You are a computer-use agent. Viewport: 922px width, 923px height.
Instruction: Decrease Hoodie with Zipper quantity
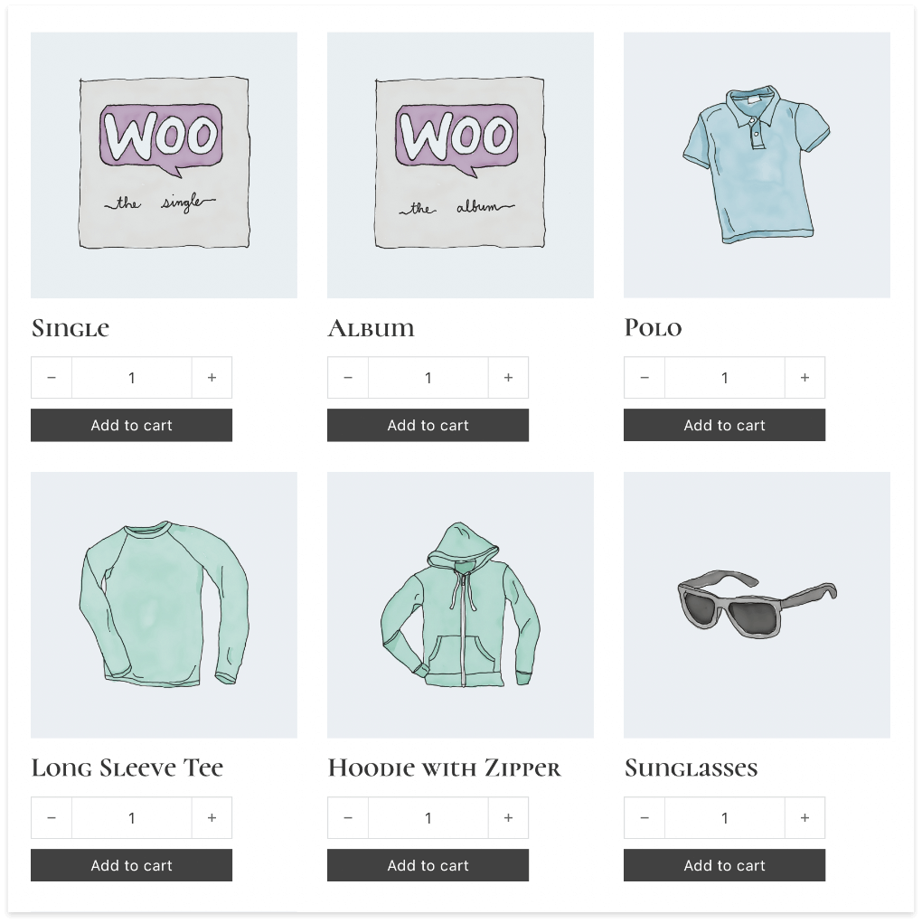pos(348,817)
